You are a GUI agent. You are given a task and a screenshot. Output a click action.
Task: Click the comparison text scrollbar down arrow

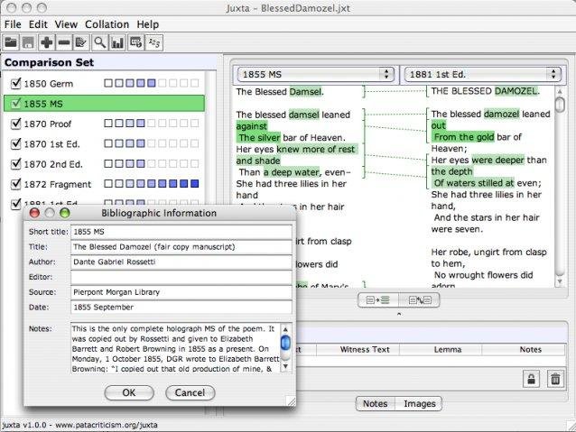click(560, 281)
